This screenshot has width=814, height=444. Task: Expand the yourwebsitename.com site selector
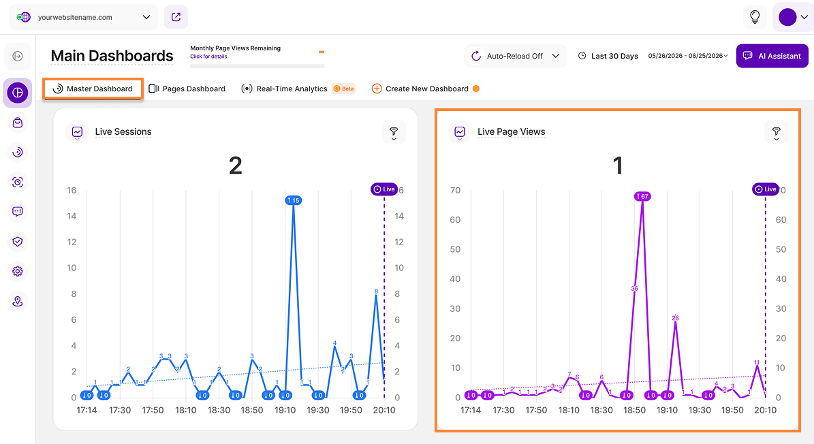point(84,17)
